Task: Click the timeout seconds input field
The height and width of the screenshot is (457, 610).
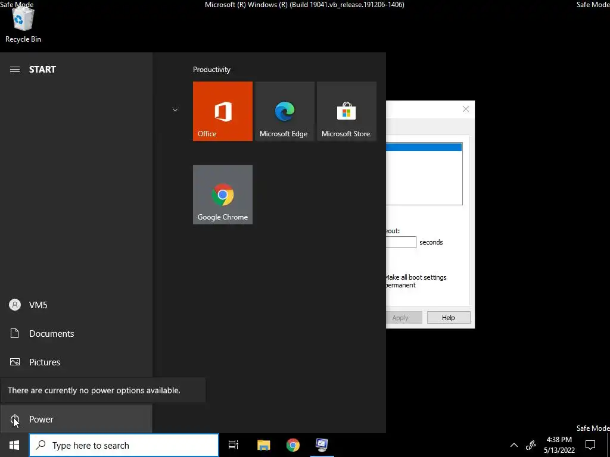Action: coord(401,242)
